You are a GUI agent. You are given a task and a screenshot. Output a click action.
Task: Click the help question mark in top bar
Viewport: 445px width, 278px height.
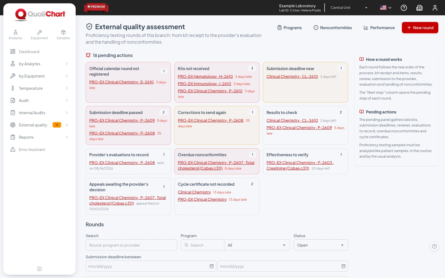[404, 8]
